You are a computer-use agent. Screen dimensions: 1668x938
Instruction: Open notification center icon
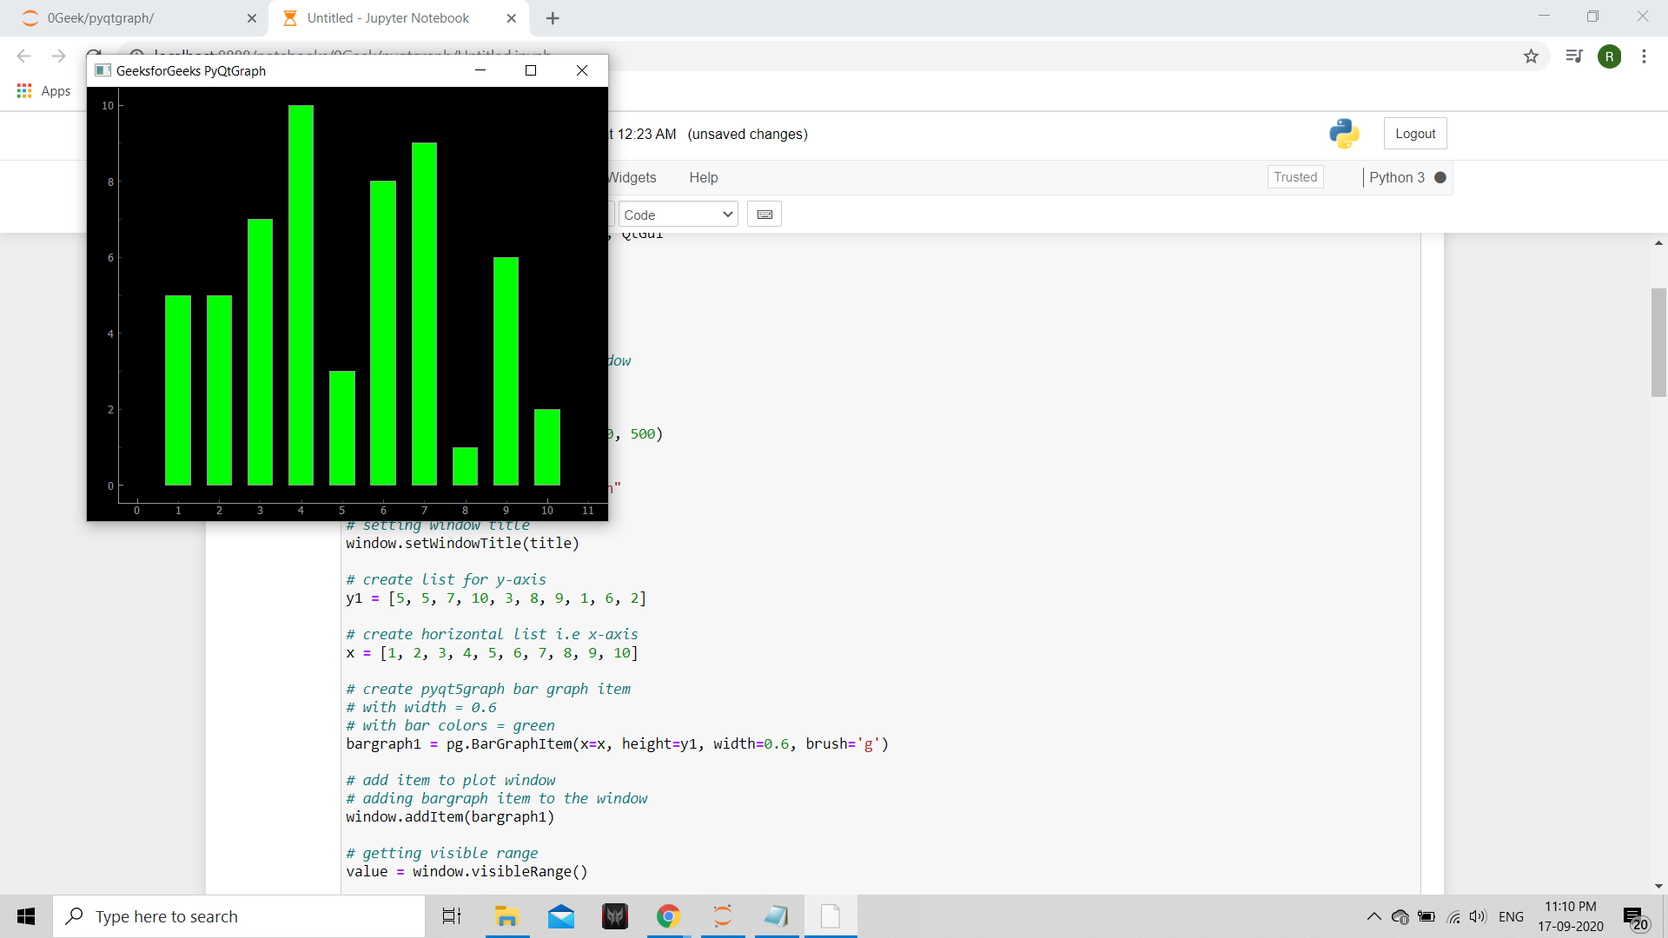click(1633, 917)
